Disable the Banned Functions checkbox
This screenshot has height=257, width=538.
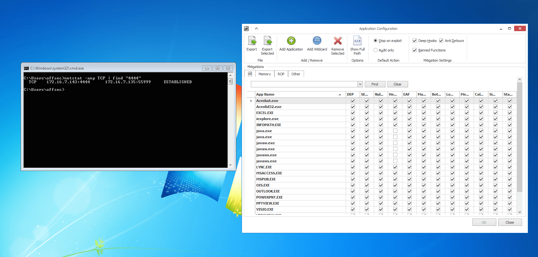coord(414,50)
